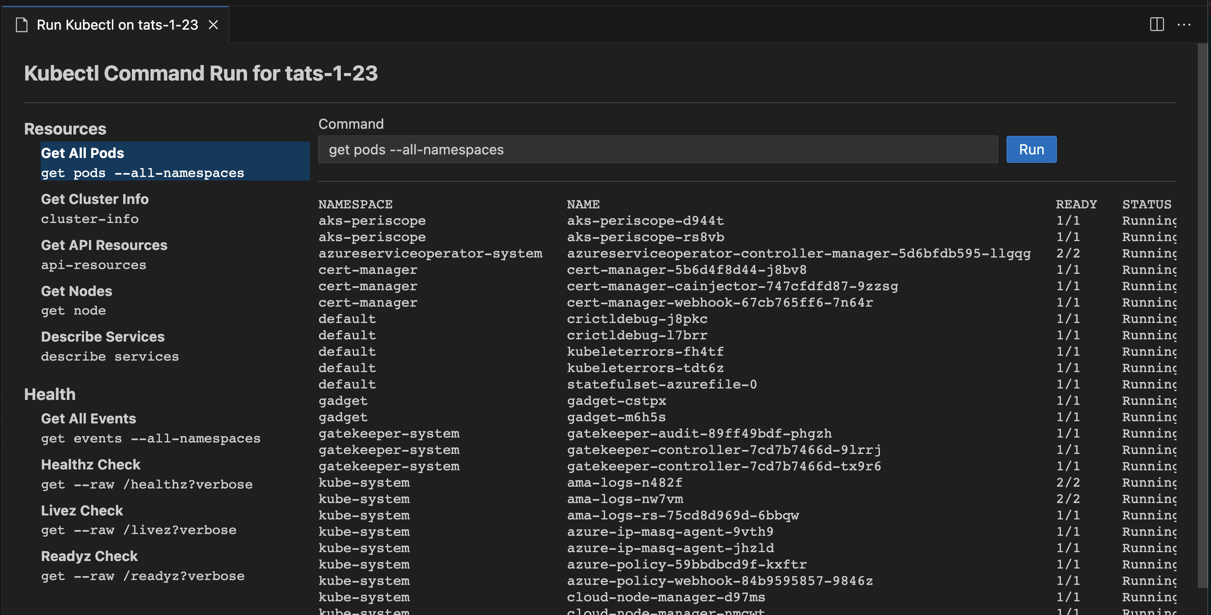The image size is (1211, 615).
Task: Click pod gadget-m6h5s
Action: pos(616,417)
